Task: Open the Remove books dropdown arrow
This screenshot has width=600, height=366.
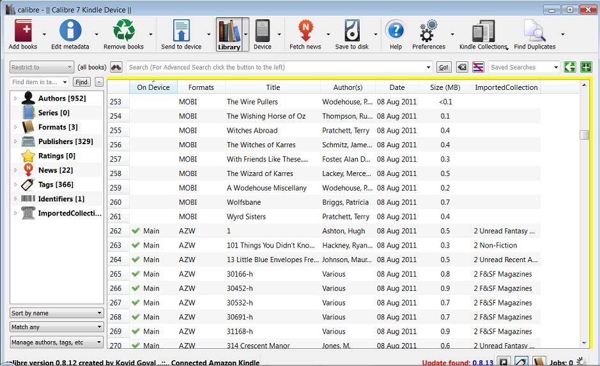Action: [x=151, y=34]
